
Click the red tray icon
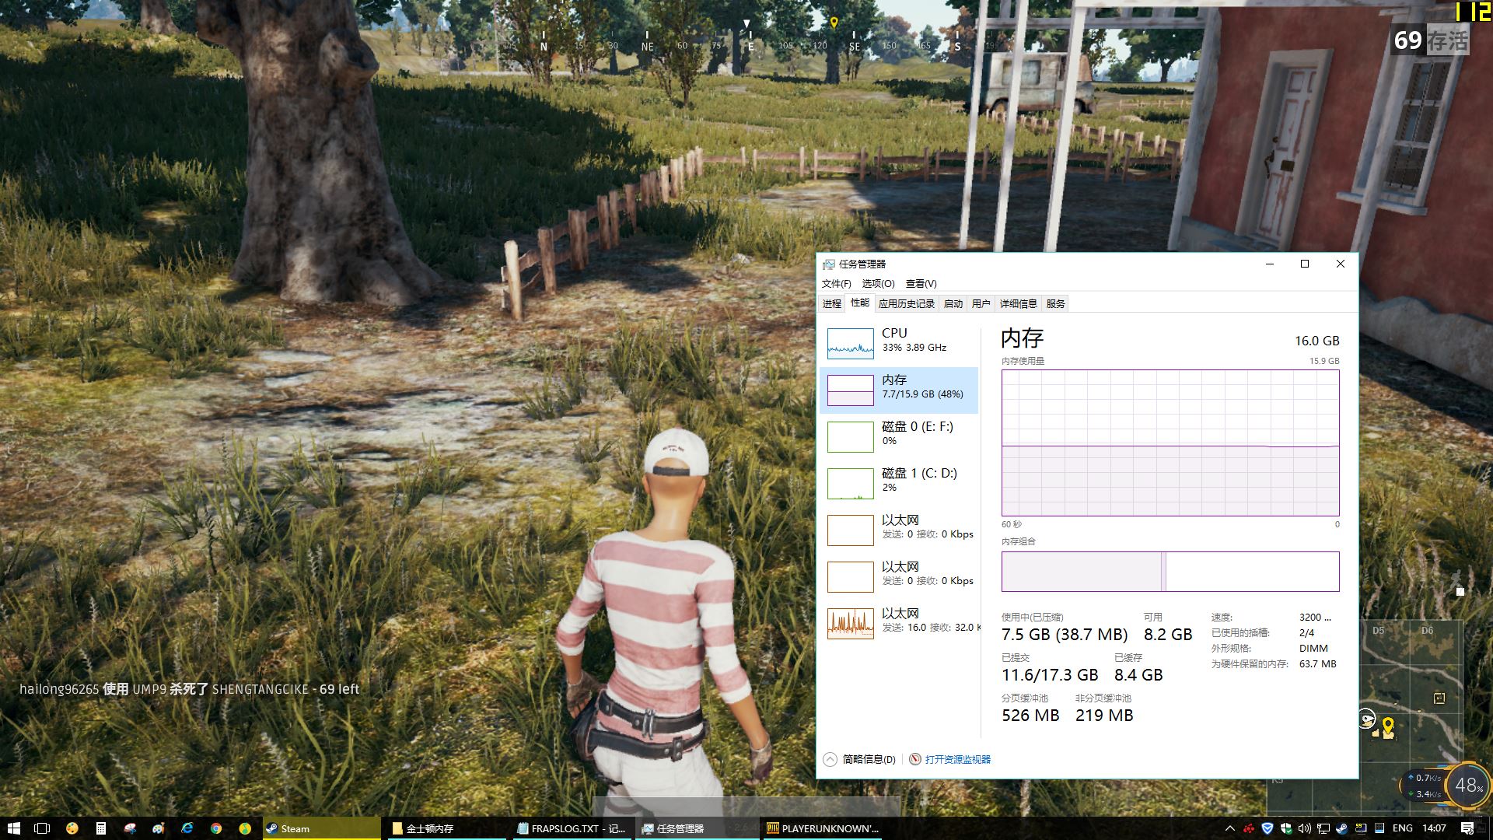1249,828
